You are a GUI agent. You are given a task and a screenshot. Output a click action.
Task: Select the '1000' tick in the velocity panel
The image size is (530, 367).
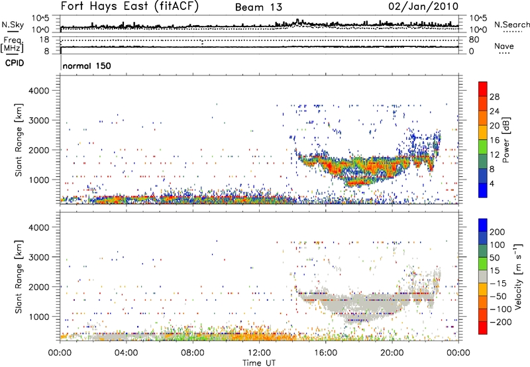(38, 317)
